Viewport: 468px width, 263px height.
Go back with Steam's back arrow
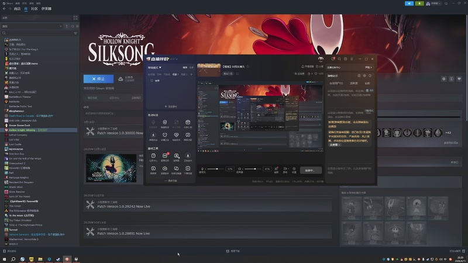(x=4, y=9)
